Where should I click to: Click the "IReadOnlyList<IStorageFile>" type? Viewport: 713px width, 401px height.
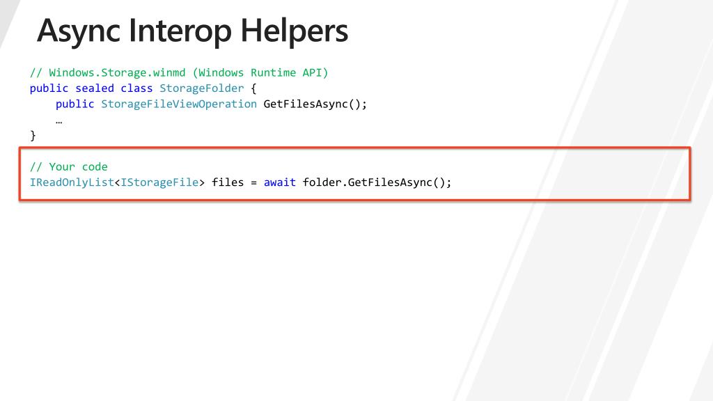pos(117,182)
